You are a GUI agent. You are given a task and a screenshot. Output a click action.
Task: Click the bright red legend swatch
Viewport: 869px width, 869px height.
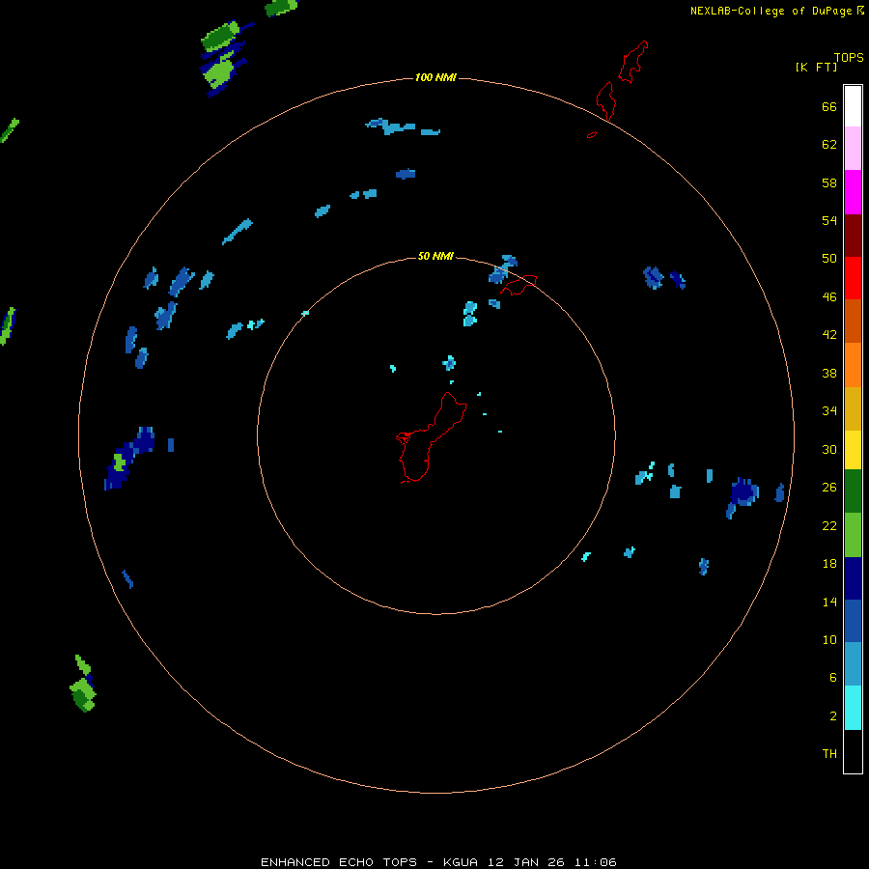point(853,278)
